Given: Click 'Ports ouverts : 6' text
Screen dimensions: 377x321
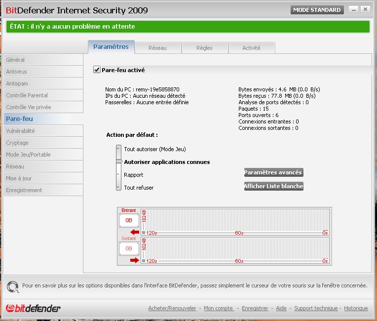Looking at the screenshot, I should (x=259, y=115).
